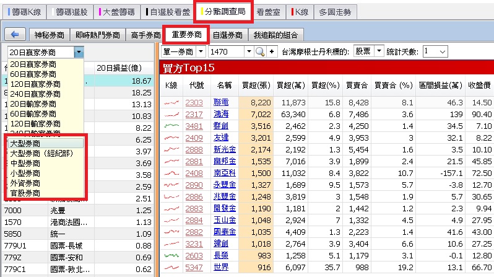Screen dimensions: 494x277
Task: Select 240日贏家券商 option
Action: click(x=46, y=94)
